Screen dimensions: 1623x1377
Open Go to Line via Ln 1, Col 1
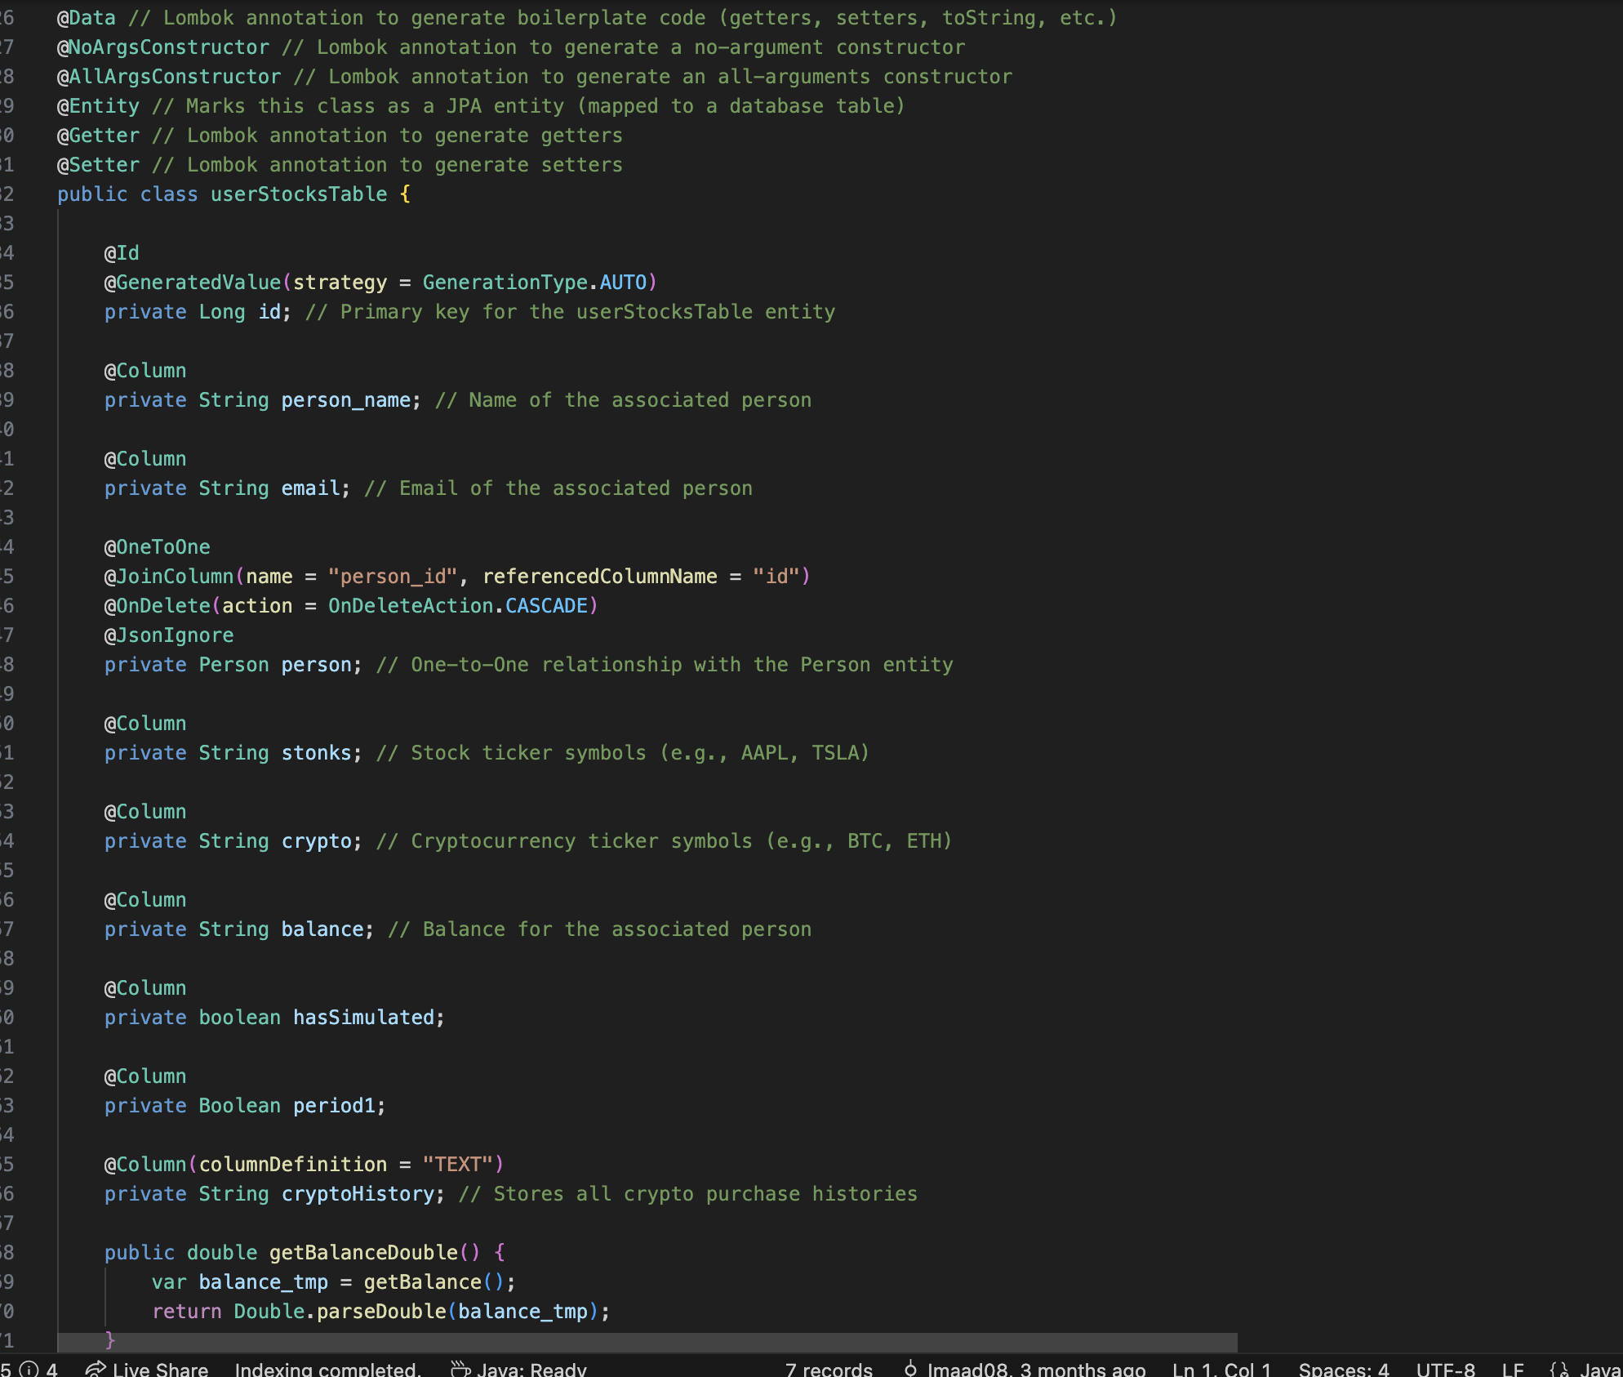coord(1221,1370)
